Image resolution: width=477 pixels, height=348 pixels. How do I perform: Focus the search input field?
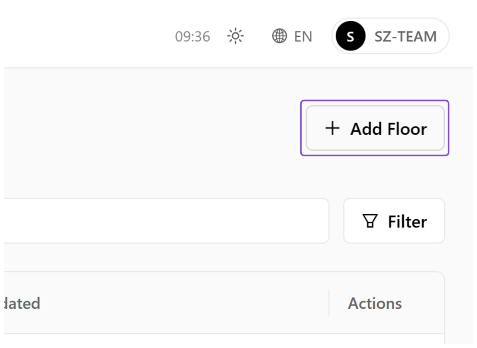166,221
